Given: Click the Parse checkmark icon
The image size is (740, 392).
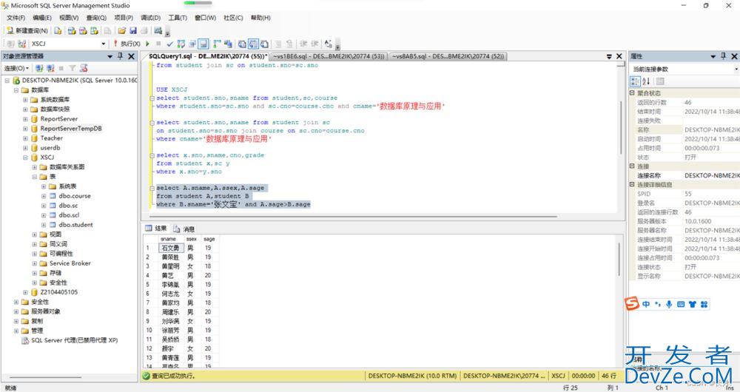Looking at the screenshot, I should click(x=169, y=44).
